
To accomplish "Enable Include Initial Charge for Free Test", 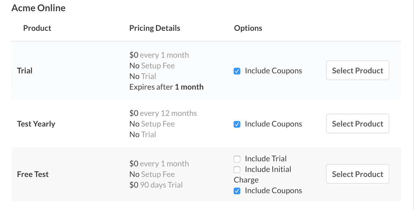I will point(237,169).
